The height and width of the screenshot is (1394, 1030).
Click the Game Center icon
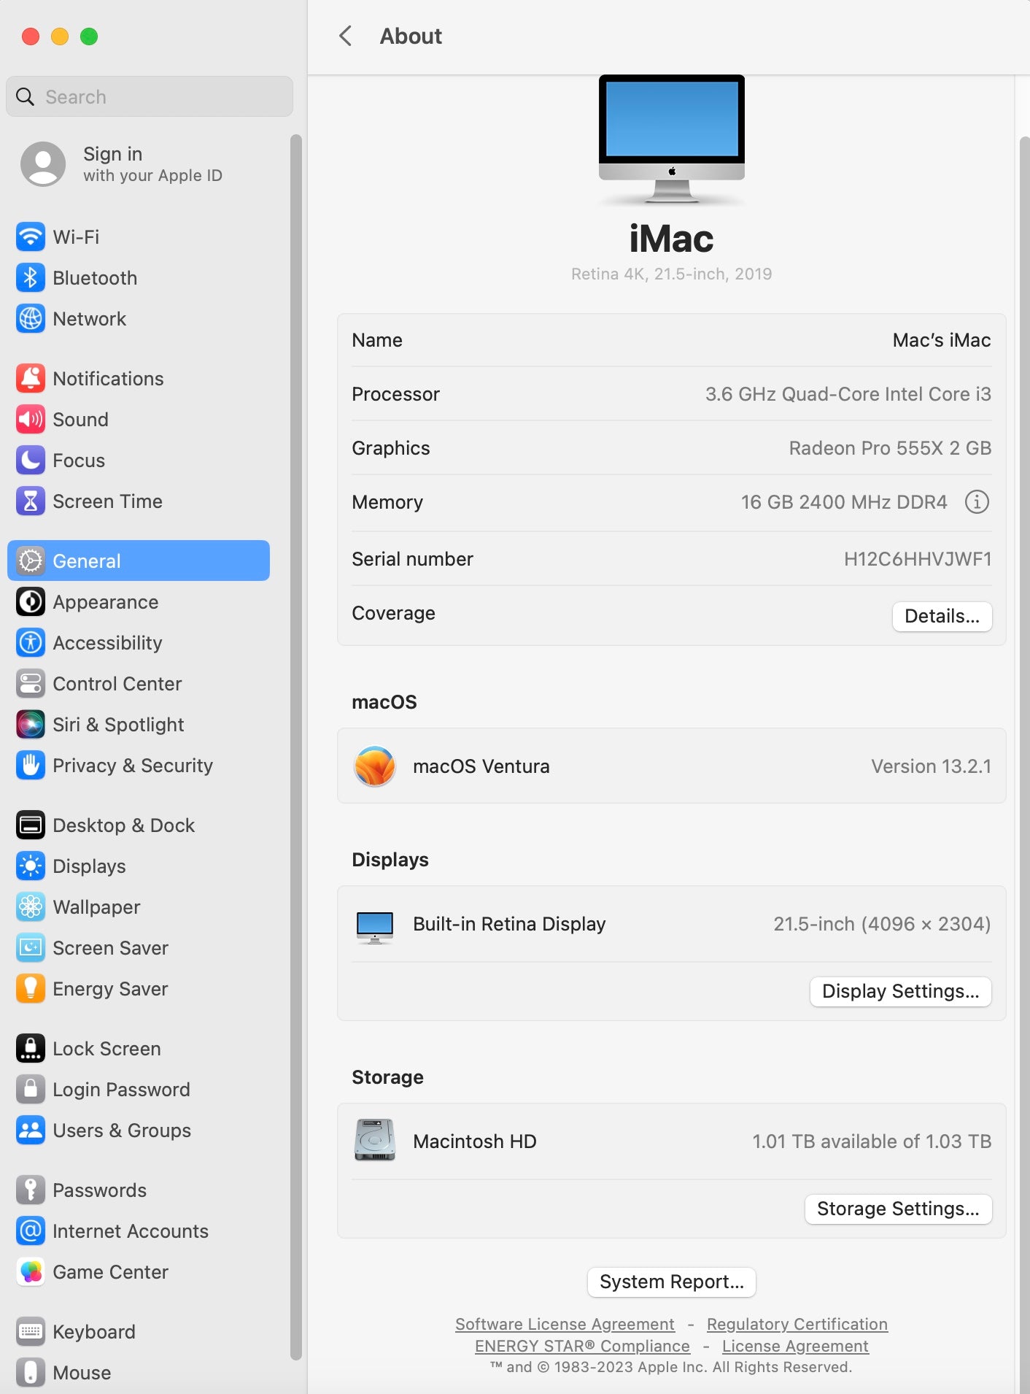pyautogui.click(x=31, y=1271)
